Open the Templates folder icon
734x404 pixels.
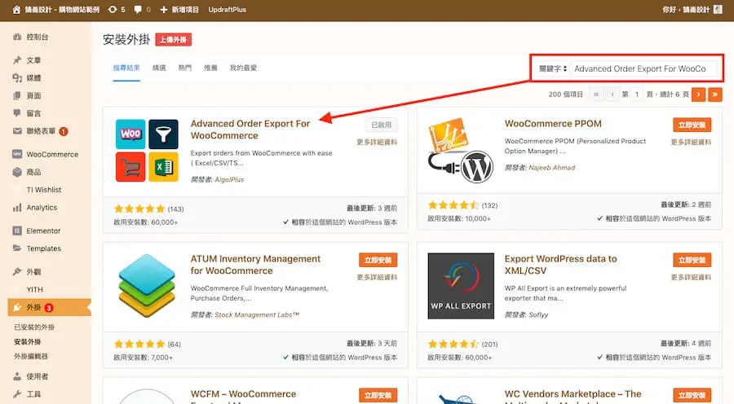point(17,248)
